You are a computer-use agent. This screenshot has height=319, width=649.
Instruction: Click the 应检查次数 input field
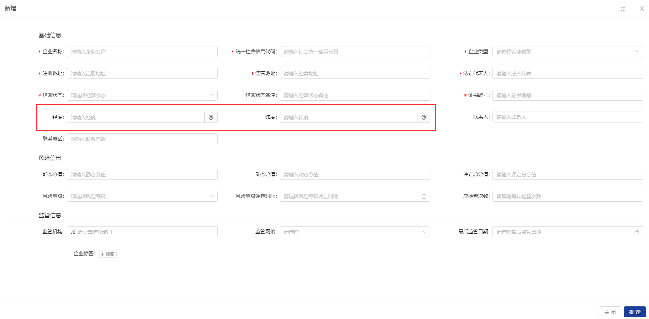point(567,197)
